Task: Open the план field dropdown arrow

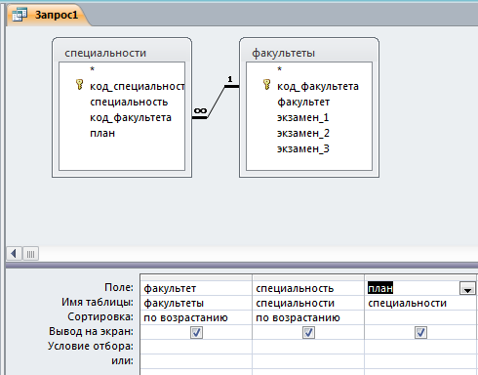Action: point(467,288)
